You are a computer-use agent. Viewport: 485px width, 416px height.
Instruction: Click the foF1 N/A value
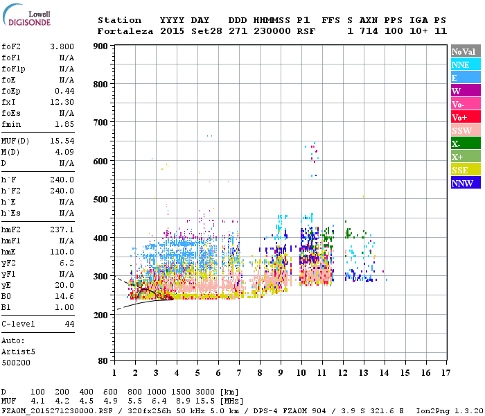click(67, 58)
